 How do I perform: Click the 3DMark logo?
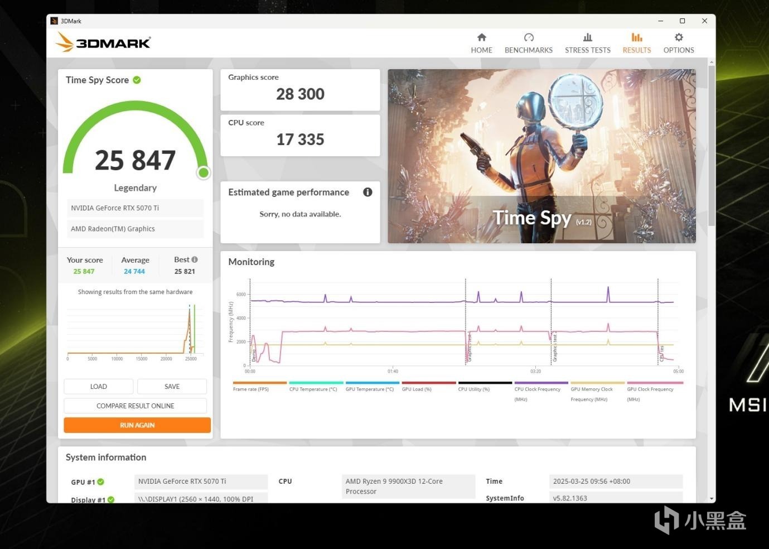tap(103, 42)
